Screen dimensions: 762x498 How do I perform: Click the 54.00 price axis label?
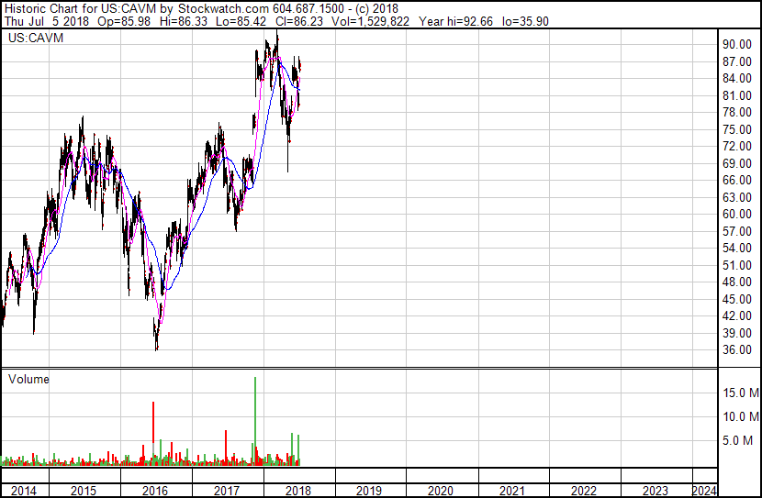click(x=737, y=248)
